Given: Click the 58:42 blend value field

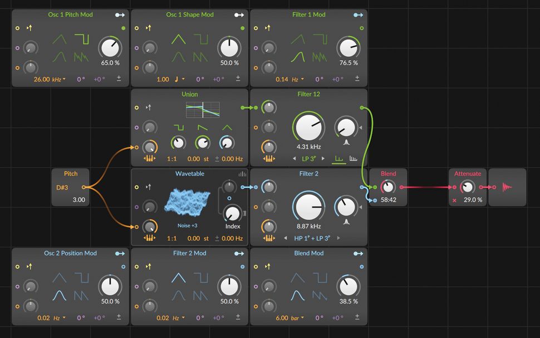Looking at the screenshot, I should 388,199.
